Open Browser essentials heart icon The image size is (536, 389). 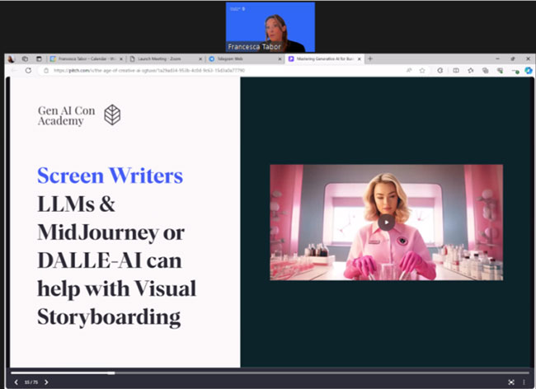[500, 70]
